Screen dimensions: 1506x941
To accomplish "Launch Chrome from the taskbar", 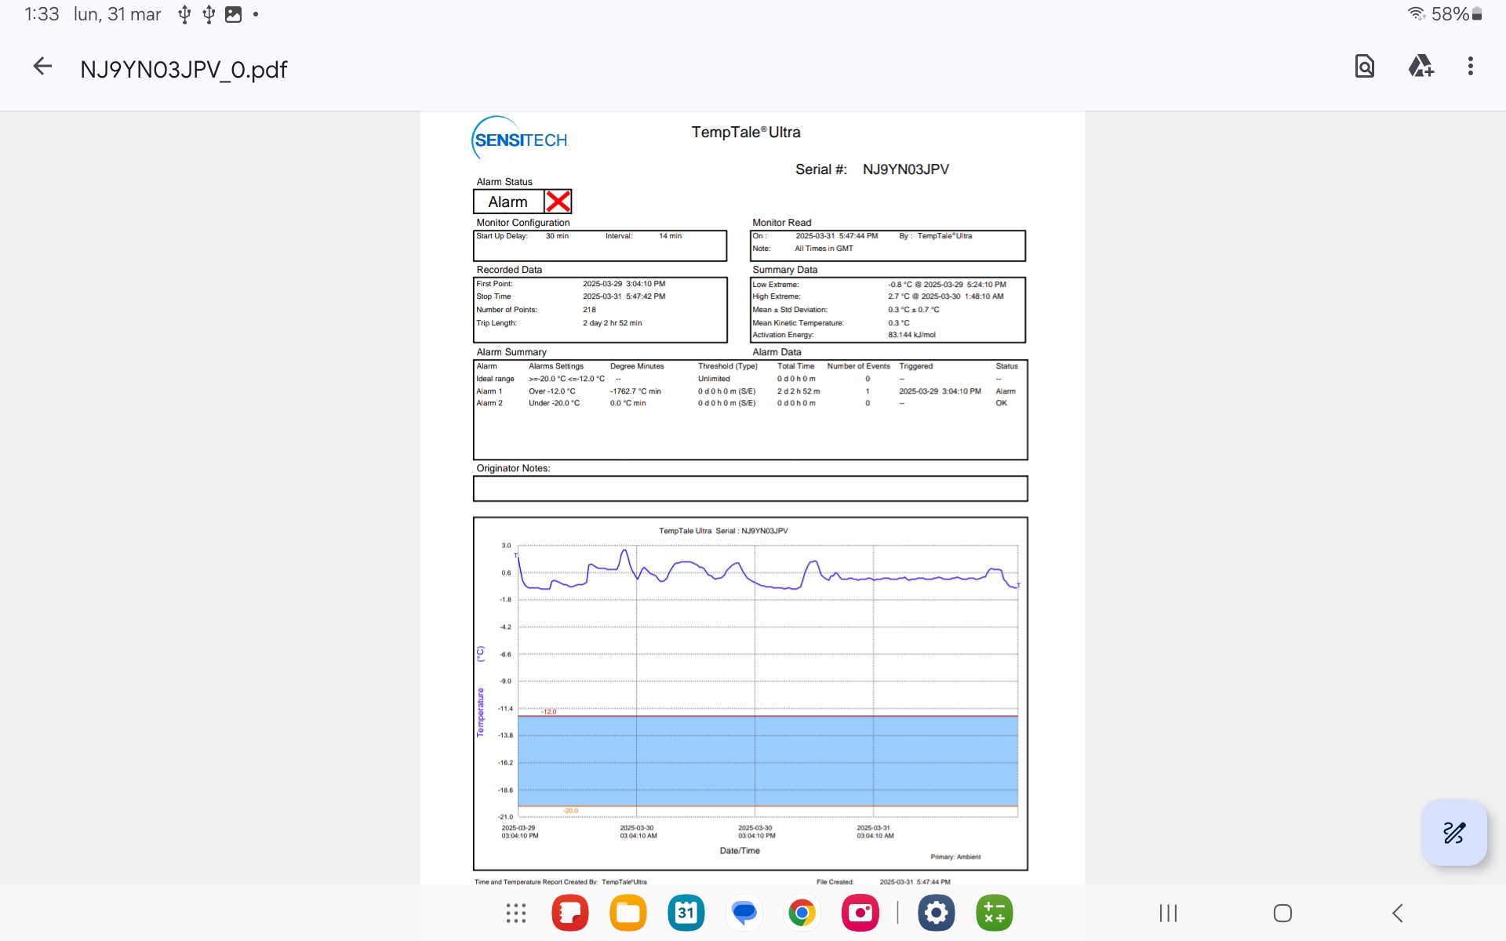I will click(x=802, y=913).
